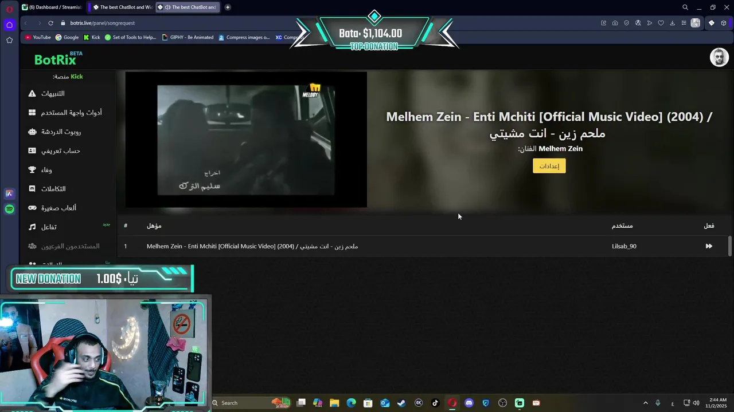Click the Opera menu logo
This screenshot has height=412, width=734.
[x=9, y=9]
